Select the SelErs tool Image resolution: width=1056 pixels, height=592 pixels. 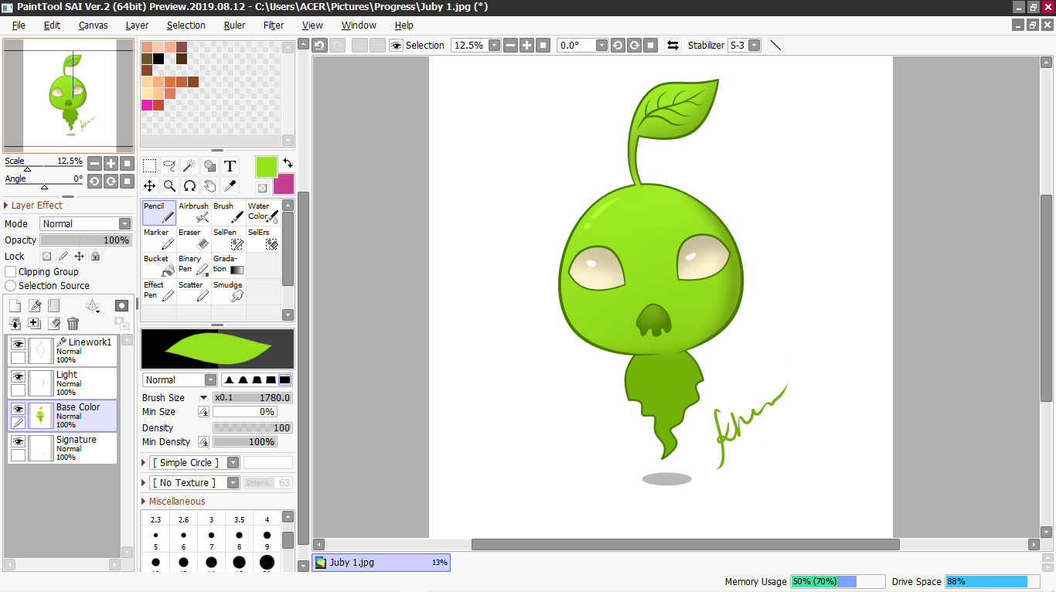click(x=264, y=239)
